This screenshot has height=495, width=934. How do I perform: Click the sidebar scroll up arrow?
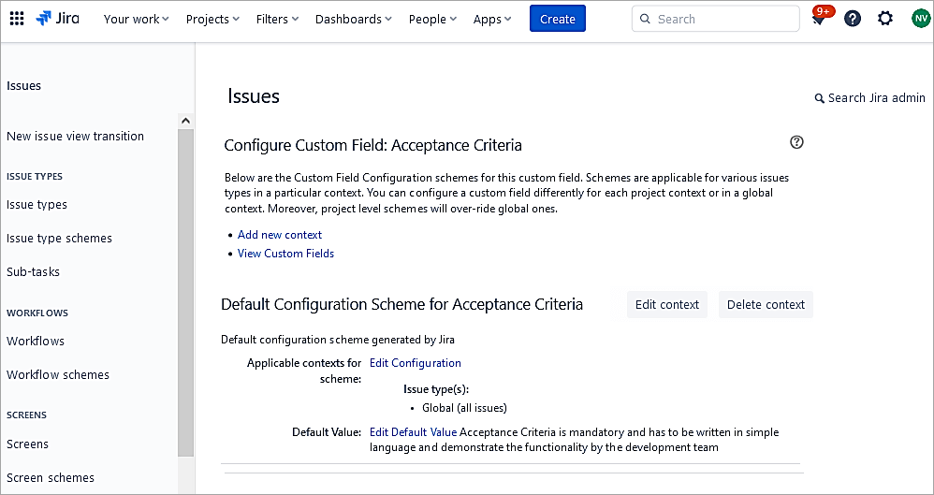pyautogui.click(x=185, y=121)
